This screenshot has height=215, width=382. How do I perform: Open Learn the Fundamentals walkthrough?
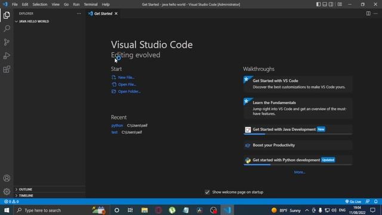tap(298, 108)
